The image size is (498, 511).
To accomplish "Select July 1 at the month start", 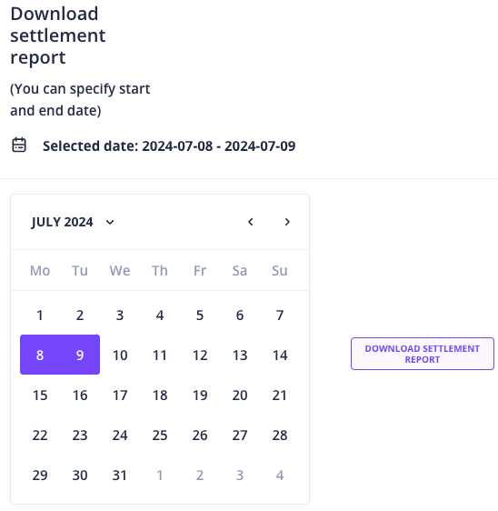I will tap(40, 316).
